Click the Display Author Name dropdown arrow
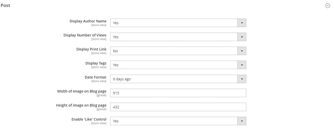The image size is (334, 129). click(242, 23)
